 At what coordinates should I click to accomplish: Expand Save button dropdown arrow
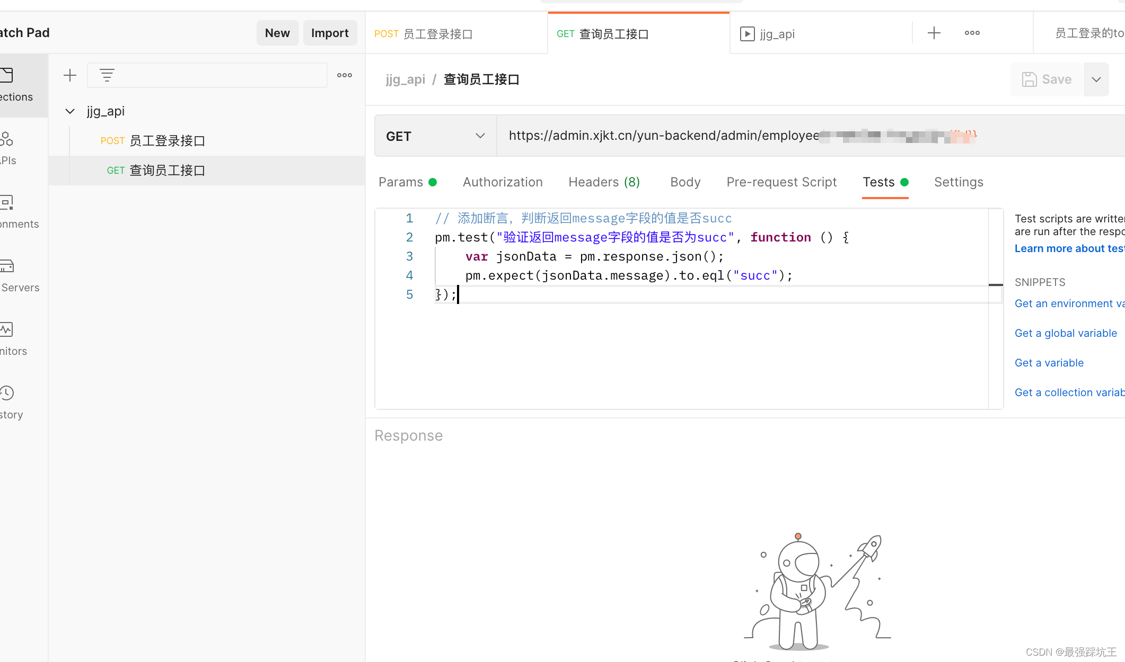[1096, 79]
